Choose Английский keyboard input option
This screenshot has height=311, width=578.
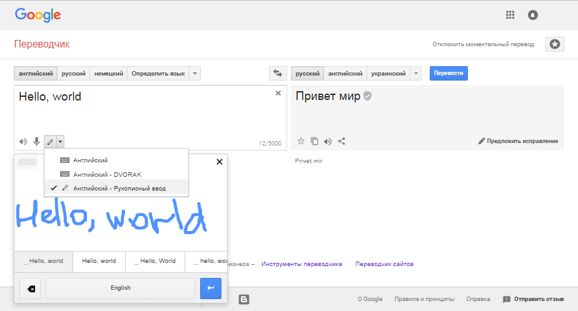(116, 160)
